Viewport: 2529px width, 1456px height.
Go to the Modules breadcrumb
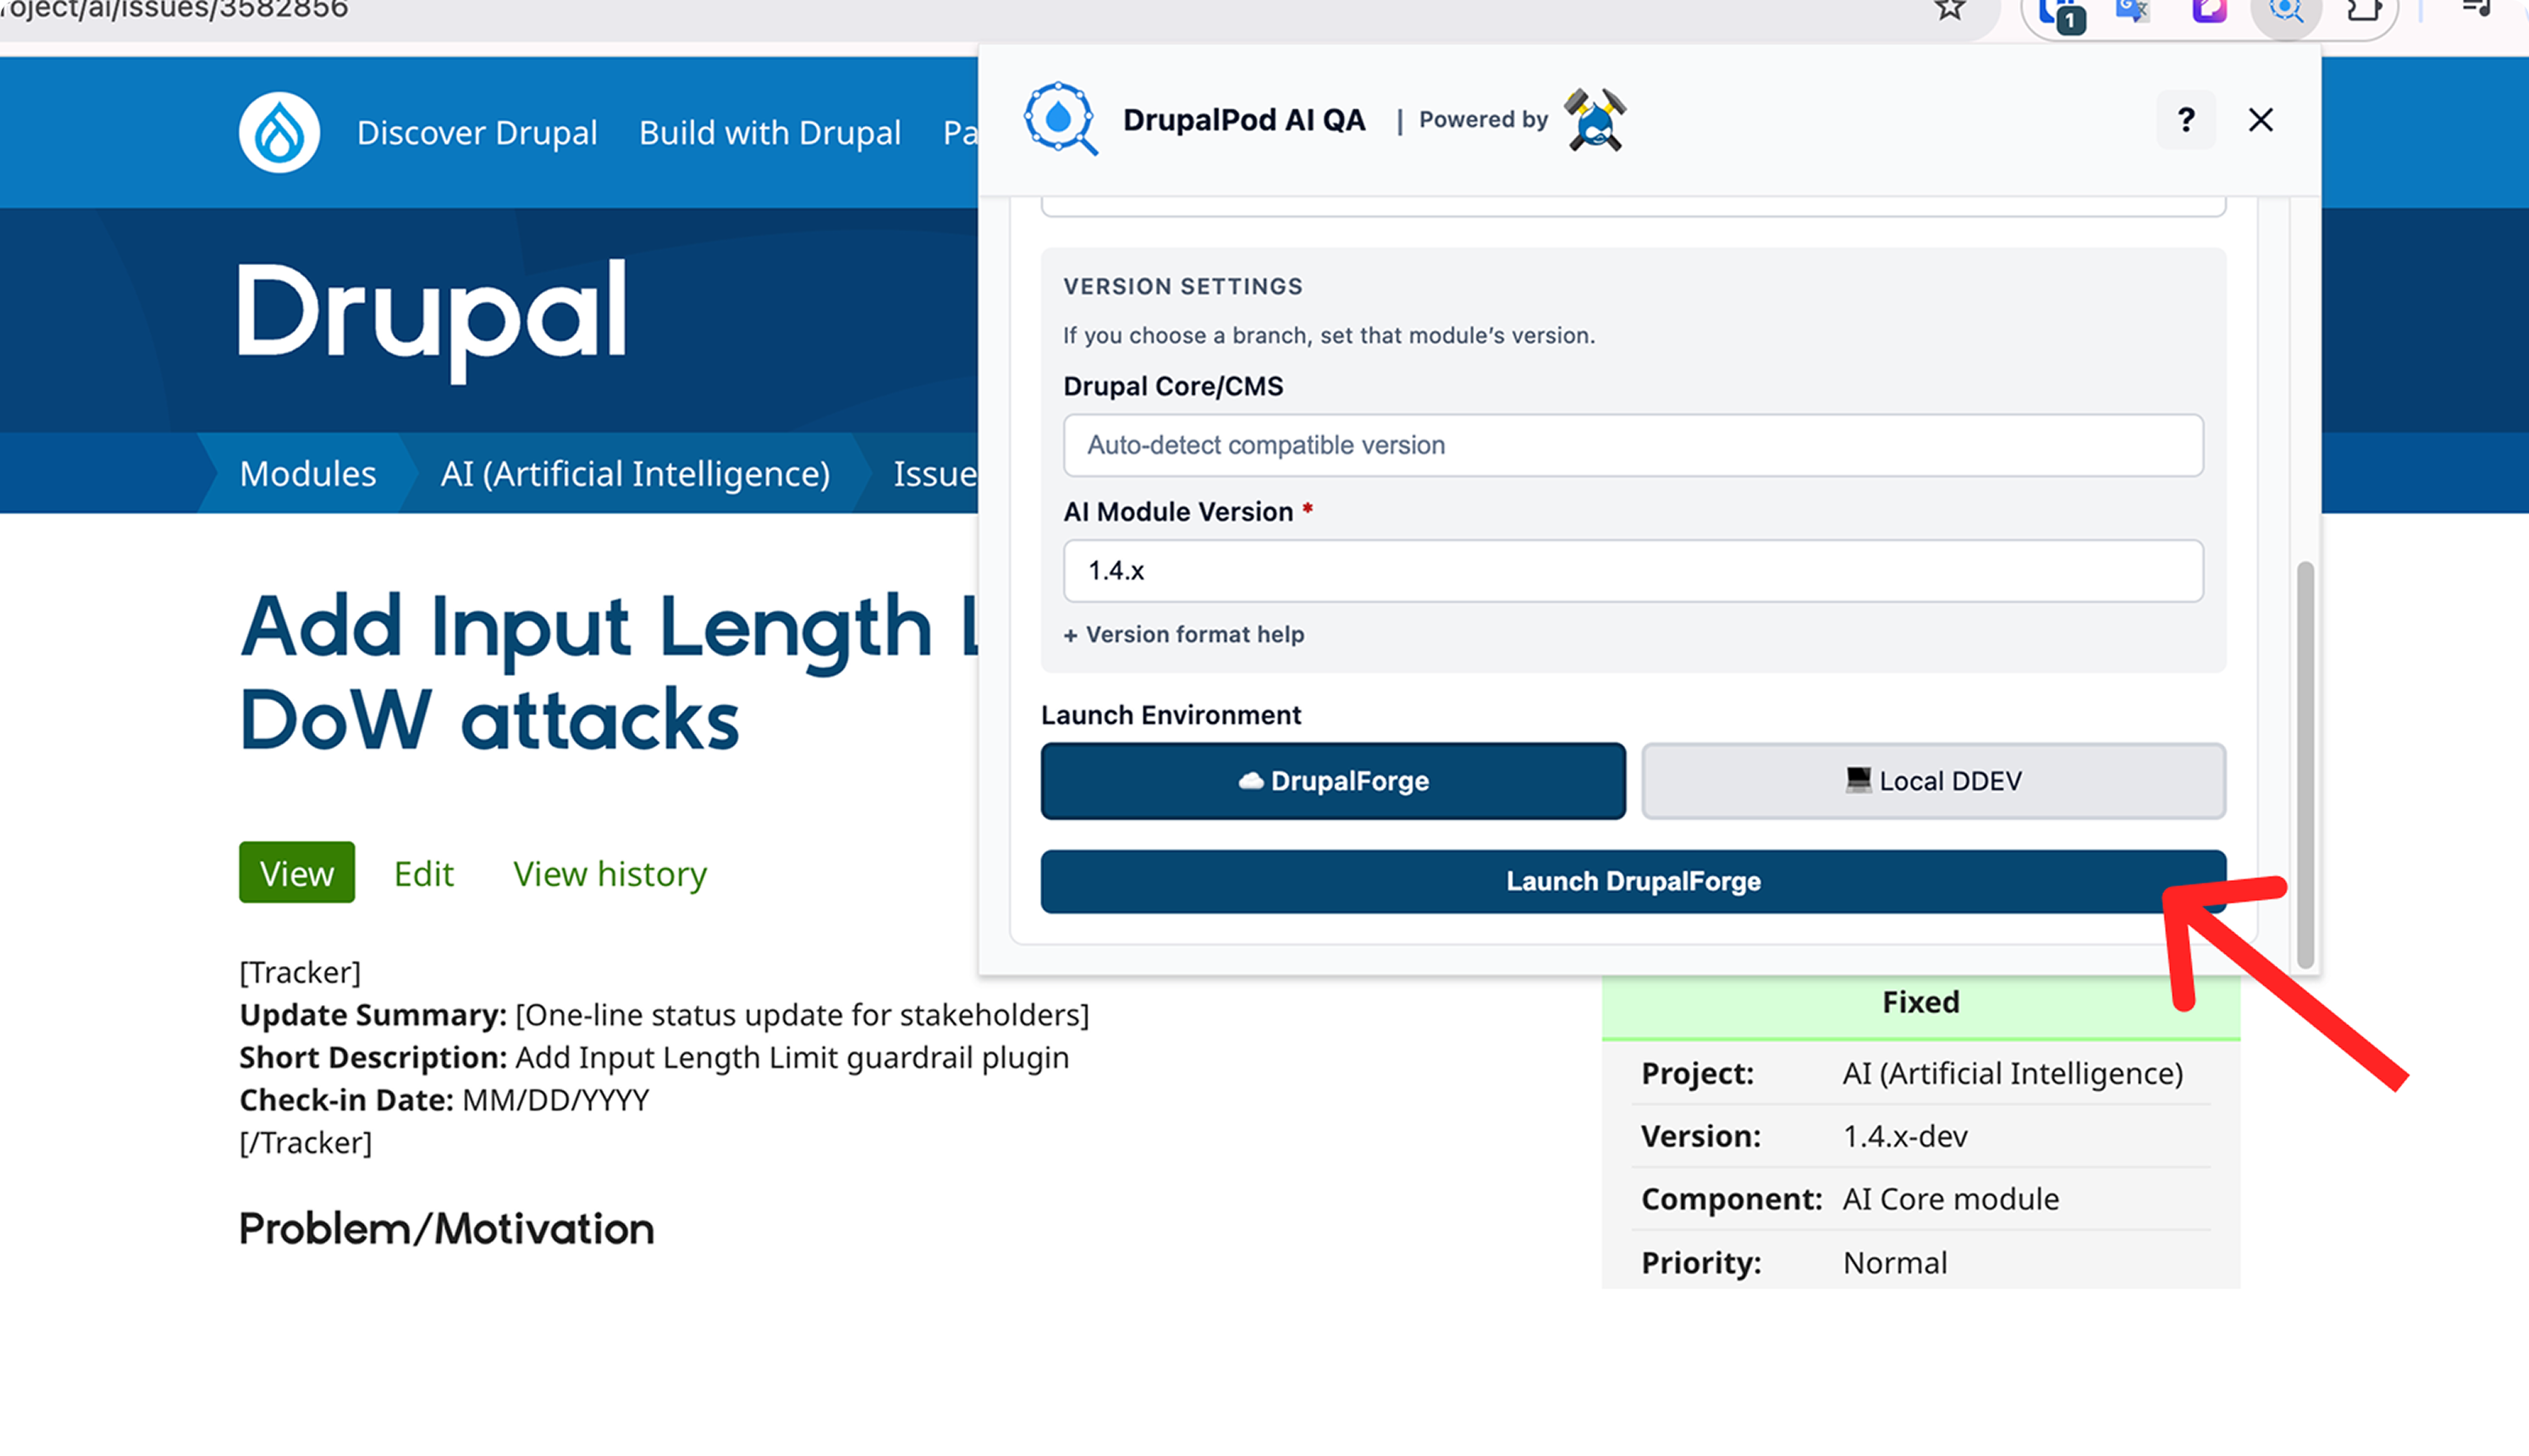tap(309, 473)
